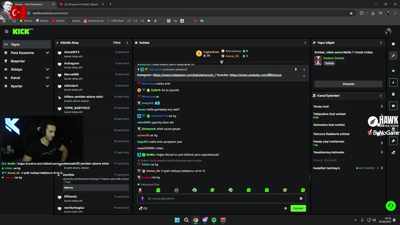Select the pencil edit icon in right sidebar
The height and width of the screenshot is (225, 400).
[393, 56]
